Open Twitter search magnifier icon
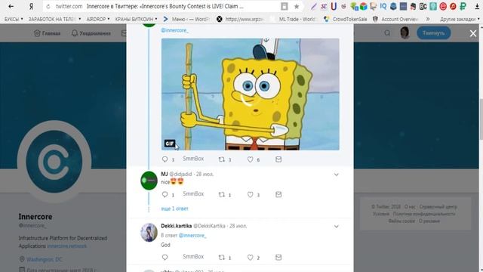This screenshot has height=272, width=483. [387, 33]
